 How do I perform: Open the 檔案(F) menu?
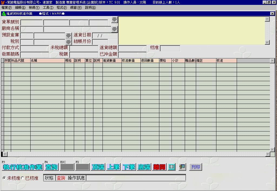point(6,8)
